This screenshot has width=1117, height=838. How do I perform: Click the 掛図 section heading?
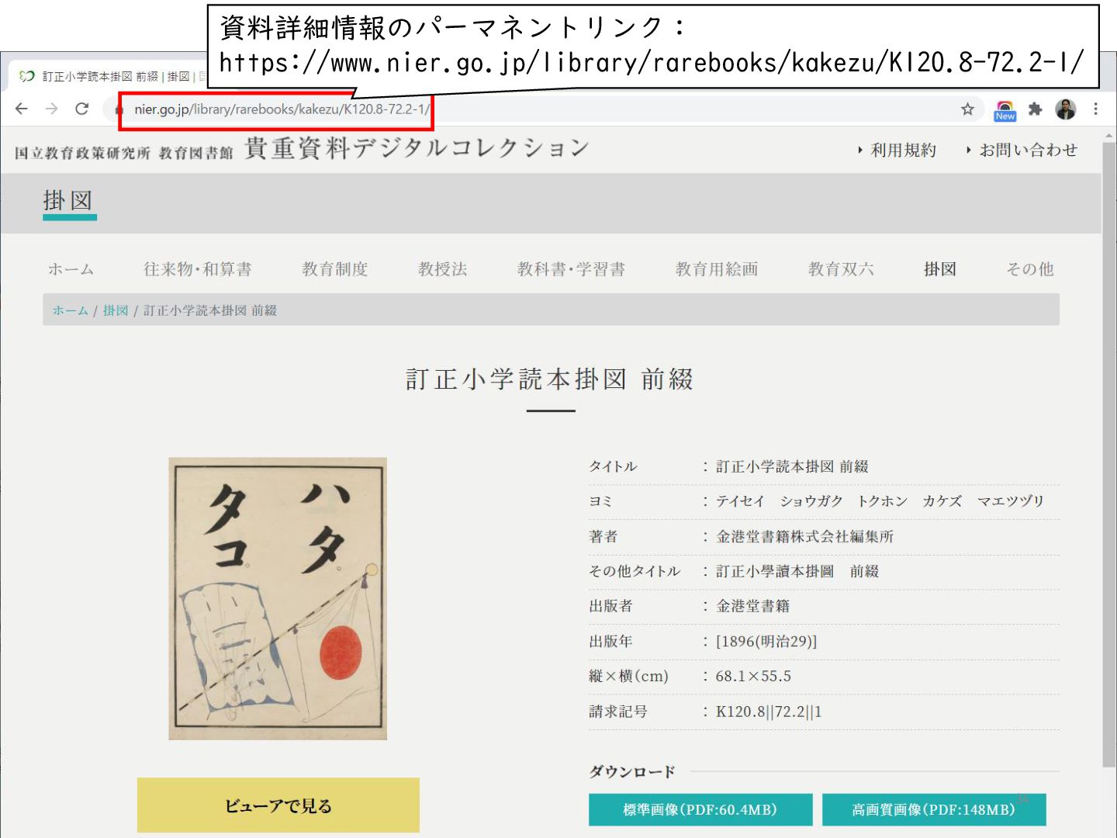(x=68, y=201)
